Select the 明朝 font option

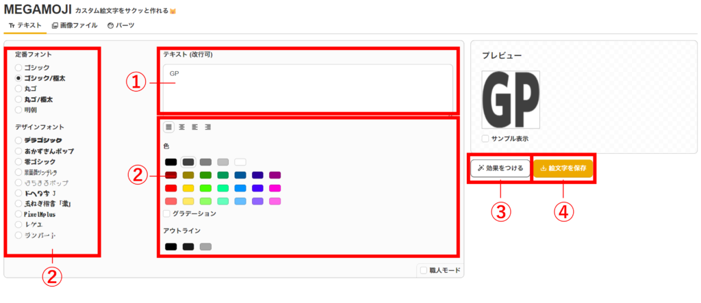click(27, 109)
